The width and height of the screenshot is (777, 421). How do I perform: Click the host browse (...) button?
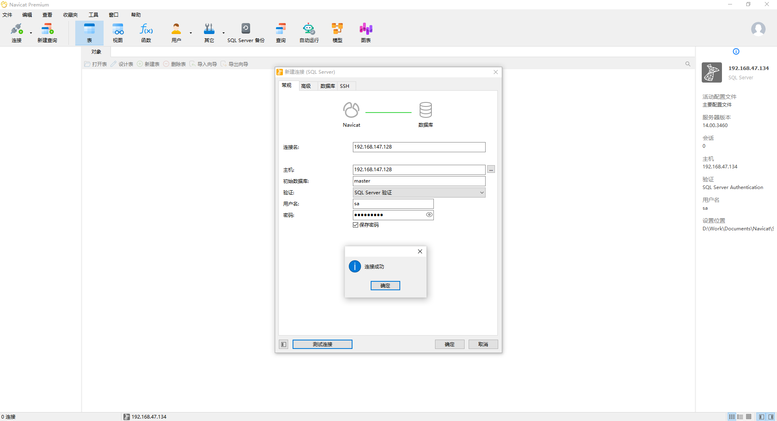tap(491, 170)
